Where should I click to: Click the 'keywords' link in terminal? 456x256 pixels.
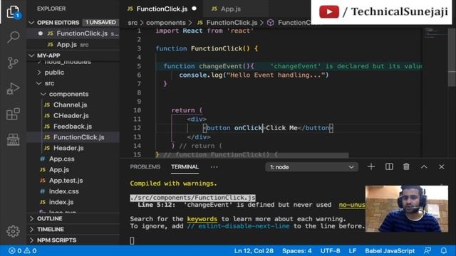tap(202, 219)
